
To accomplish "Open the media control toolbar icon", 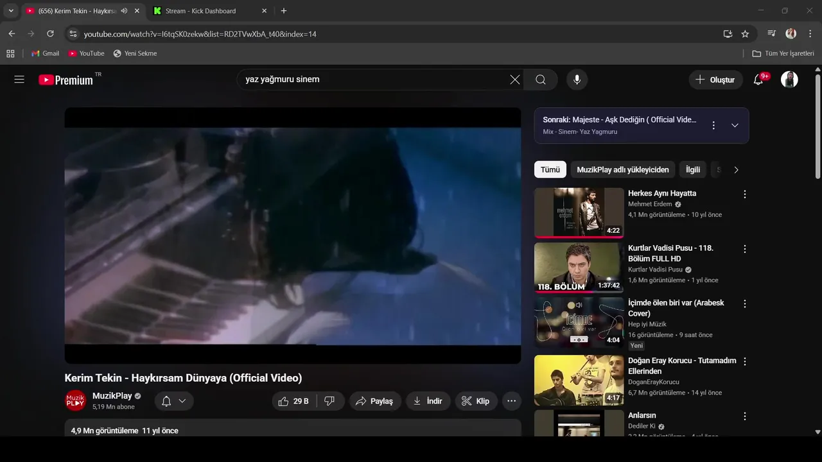I will point(772,34).
